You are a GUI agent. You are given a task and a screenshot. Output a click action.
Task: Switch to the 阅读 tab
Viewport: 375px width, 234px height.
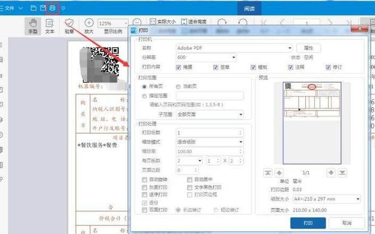[x=249, y=9]
